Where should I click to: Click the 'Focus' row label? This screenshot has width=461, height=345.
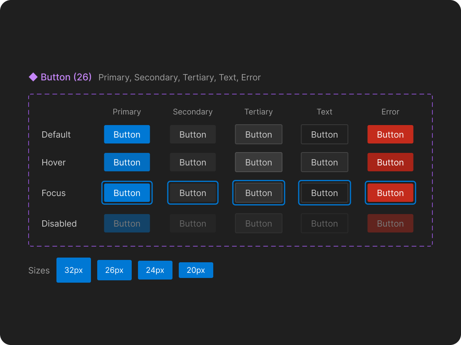point(53,193)
